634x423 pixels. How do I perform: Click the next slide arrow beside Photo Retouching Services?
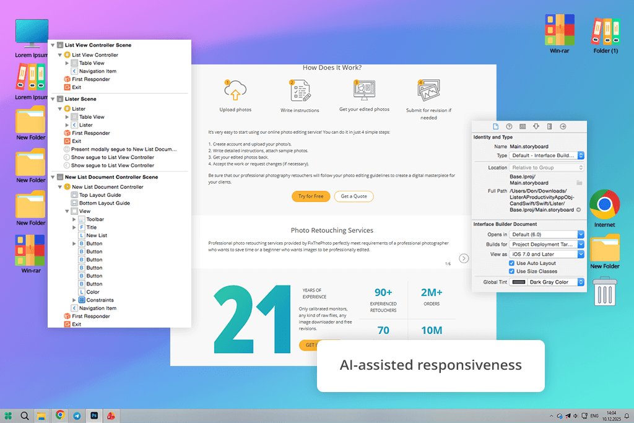464,258
